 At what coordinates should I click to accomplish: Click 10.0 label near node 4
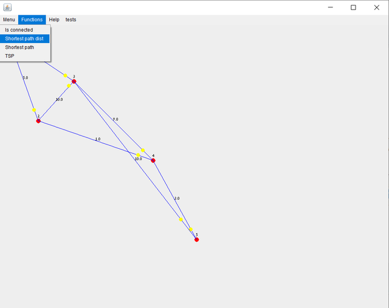pos(138,159)
